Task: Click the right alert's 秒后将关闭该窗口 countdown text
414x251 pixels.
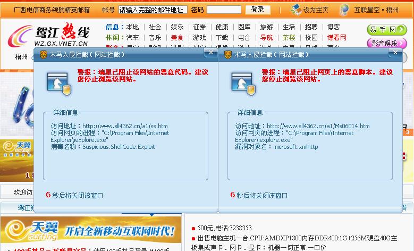Action: pyautogui.click(x=262, y=196)
